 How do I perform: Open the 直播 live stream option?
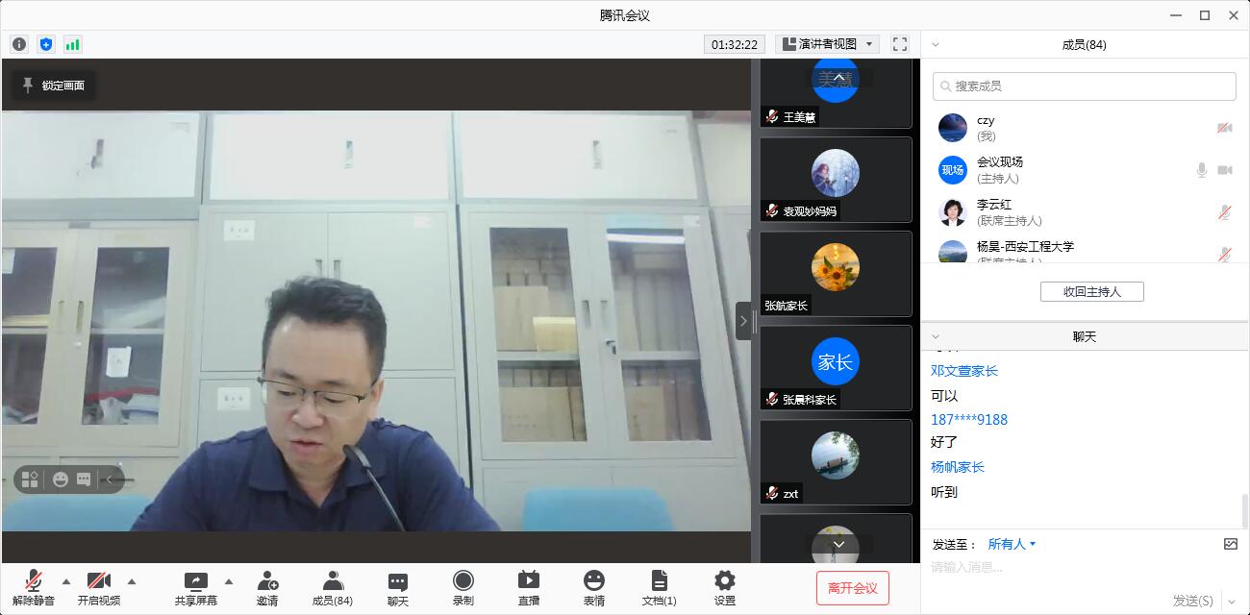coord(528,587)
